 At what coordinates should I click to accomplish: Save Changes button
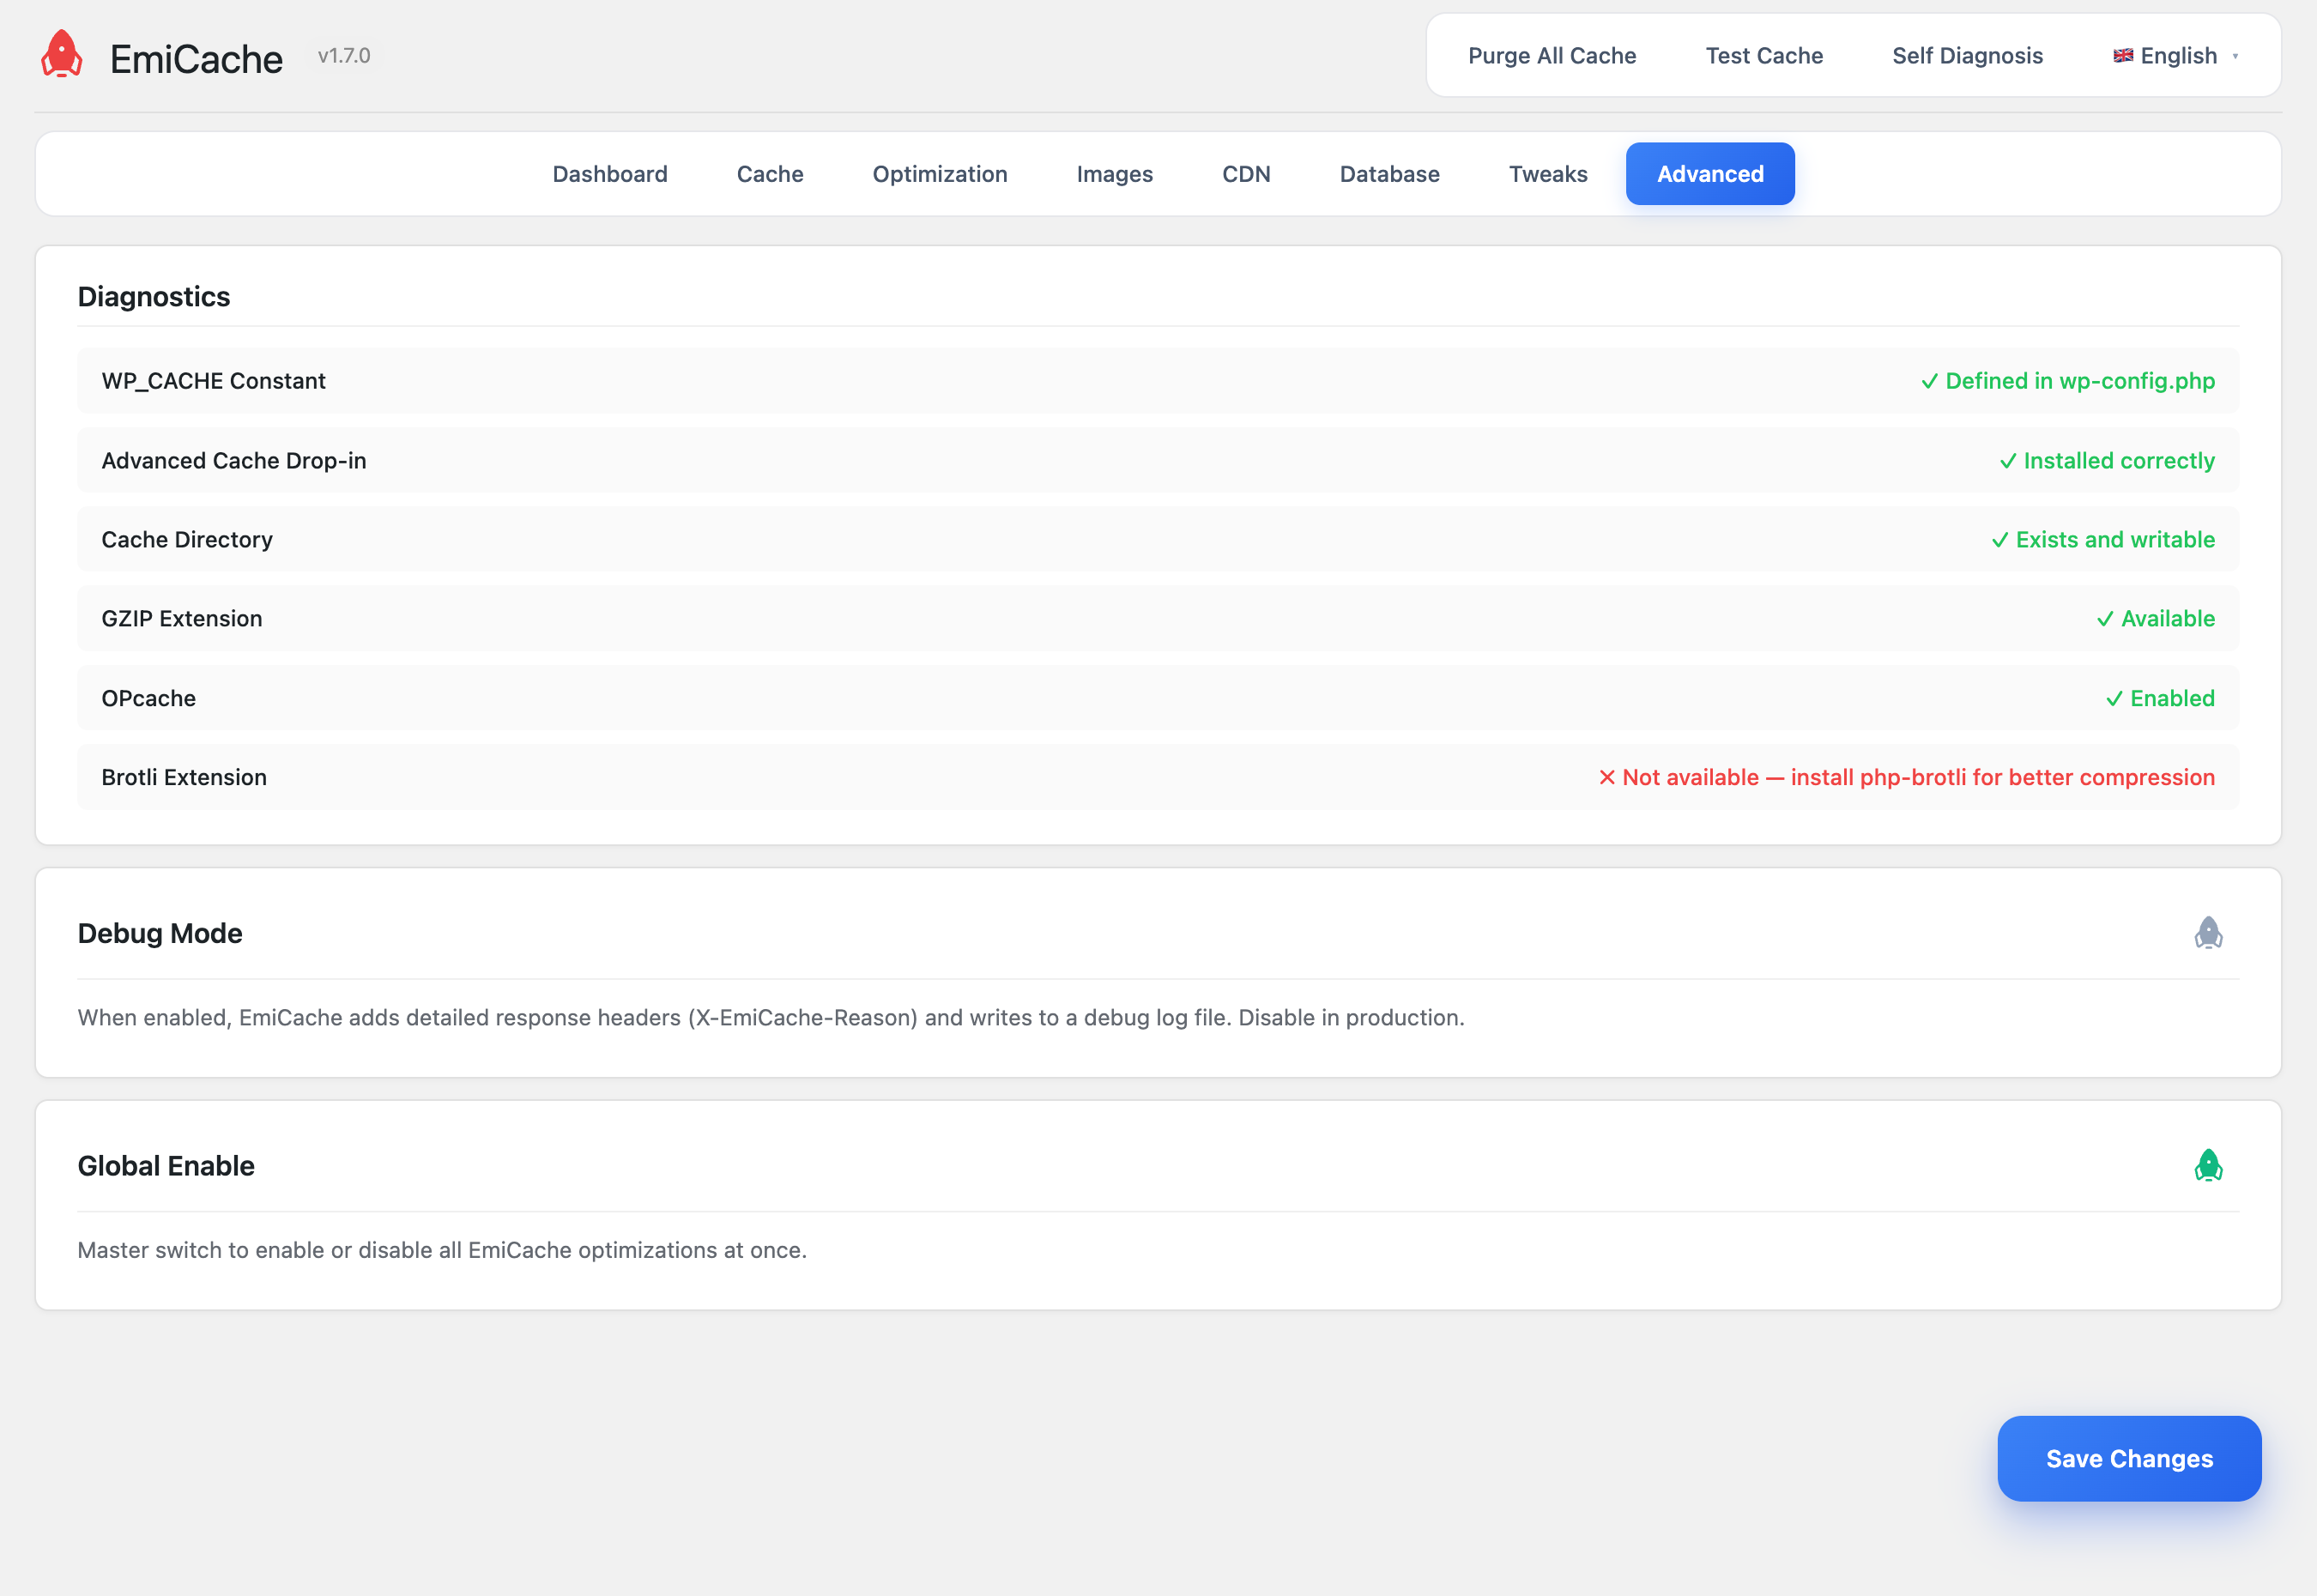(x=2129, y=1458)
